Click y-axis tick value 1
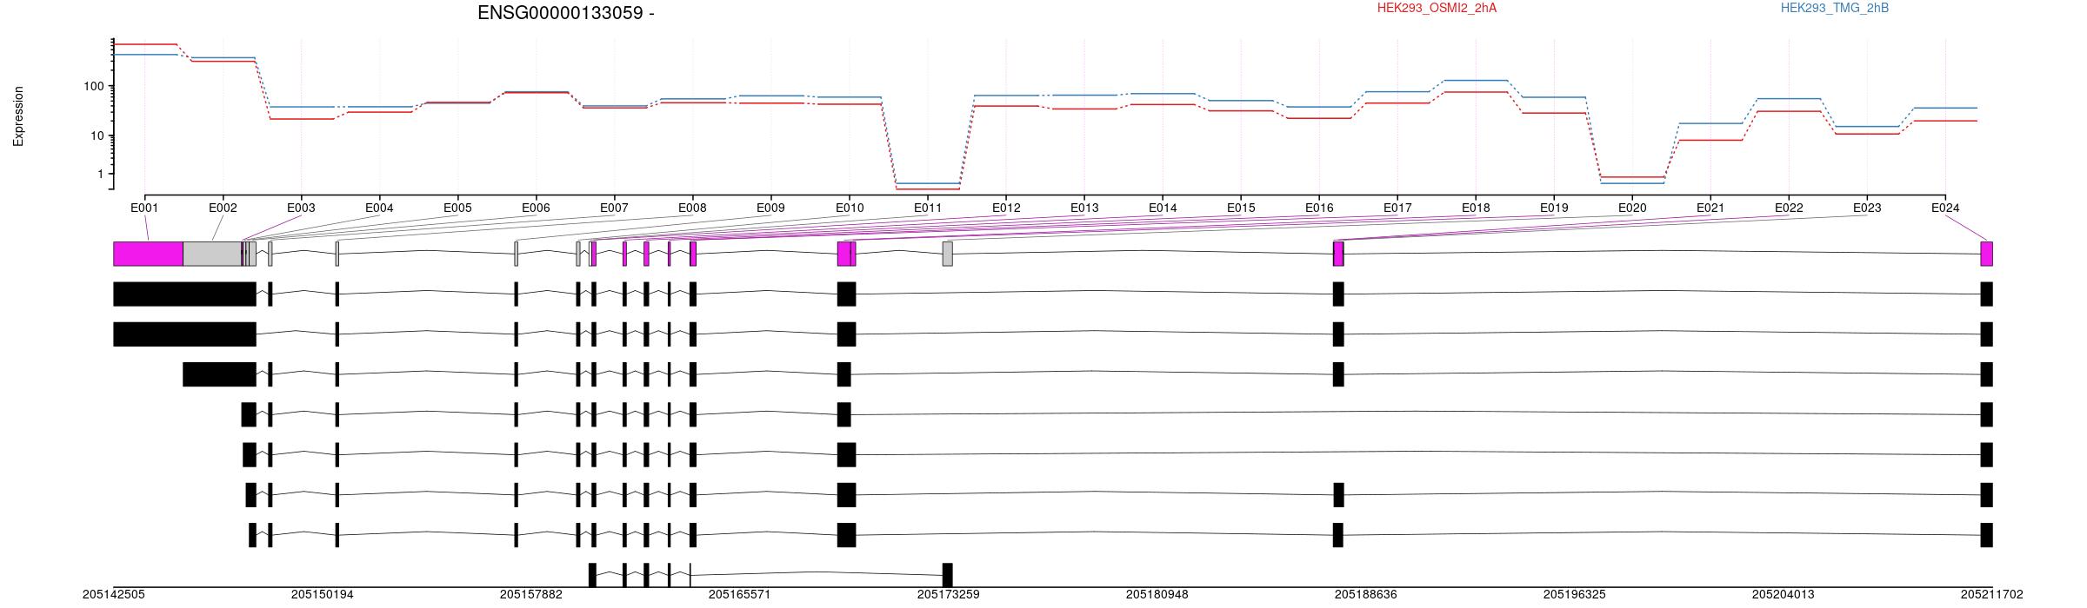Image resolution: width=2087 pixels, height=608 pixels. [100, 175]
